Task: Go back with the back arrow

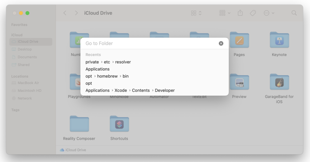Action: click(65, 13)
